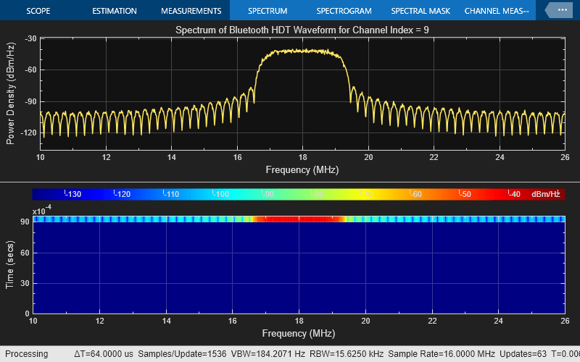The height and width of the screenshot is (362, 580).
Task: Click the red band in the spectrogram
Action: tap(297, 219)
